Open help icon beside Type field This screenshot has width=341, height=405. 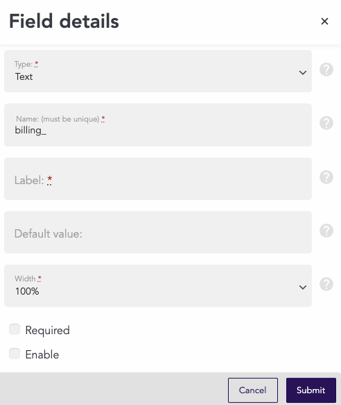click(x=326, y=69)
